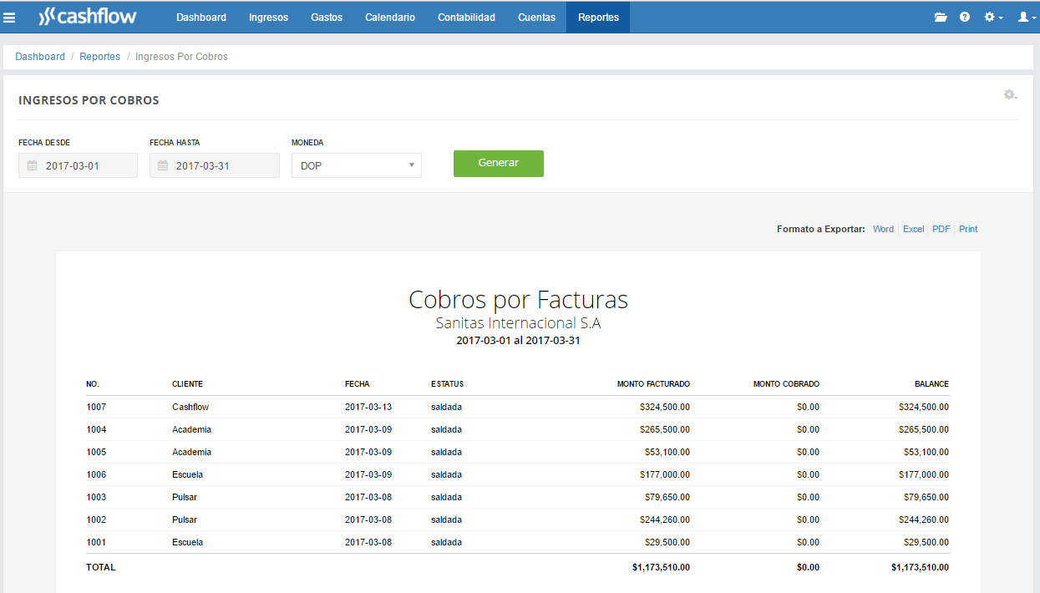Select invoice number 1002

[96, 520]
